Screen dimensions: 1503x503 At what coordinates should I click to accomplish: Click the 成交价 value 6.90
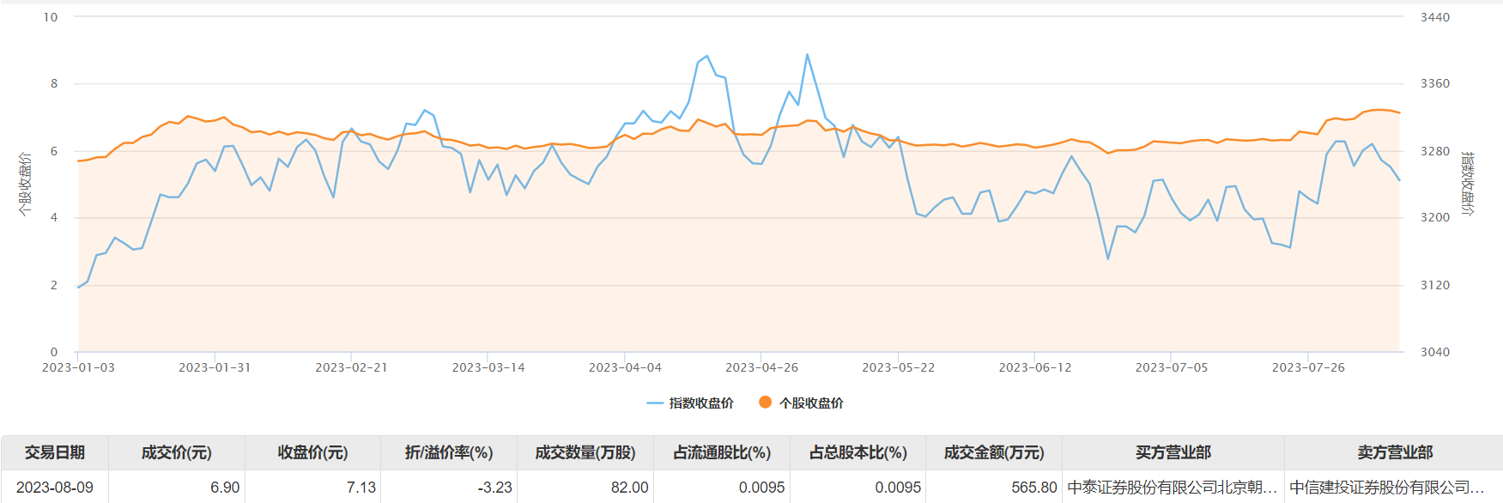click(x=225, y=488)
